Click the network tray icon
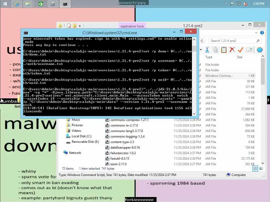Image resolution: width=270 pixels, height=202 pixels. click(x=239, y=4)
